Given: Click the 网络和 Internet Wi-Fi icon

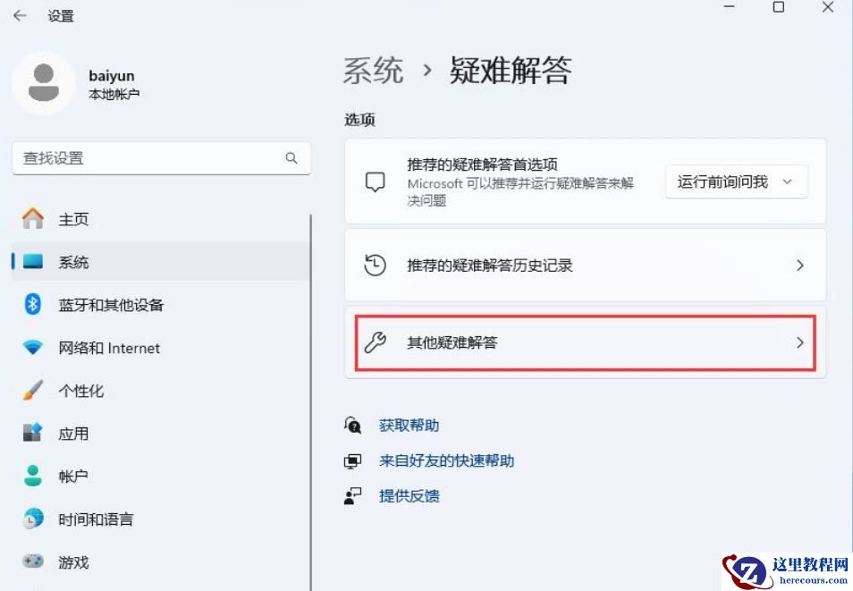Looking at the screenshot, I should click(x=30, y=348).
